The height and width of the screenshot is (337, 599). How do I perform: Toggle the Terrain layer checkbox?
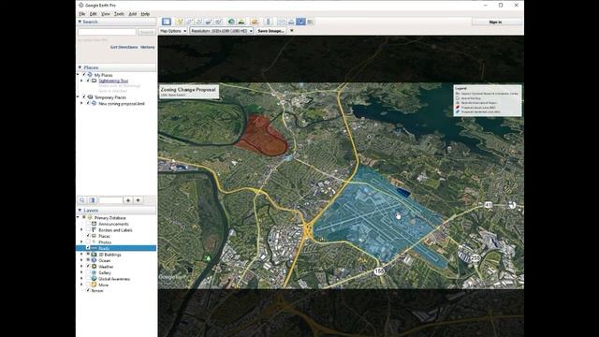(88, 290)
